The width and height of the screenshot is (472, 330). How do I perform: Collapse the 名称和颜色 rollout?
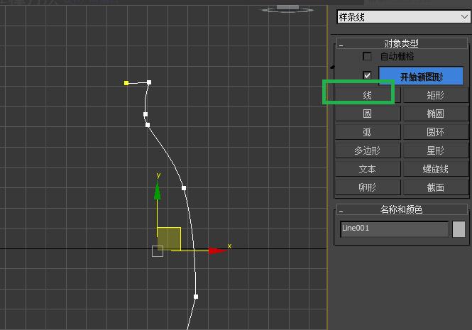click(x=341, y=210)
